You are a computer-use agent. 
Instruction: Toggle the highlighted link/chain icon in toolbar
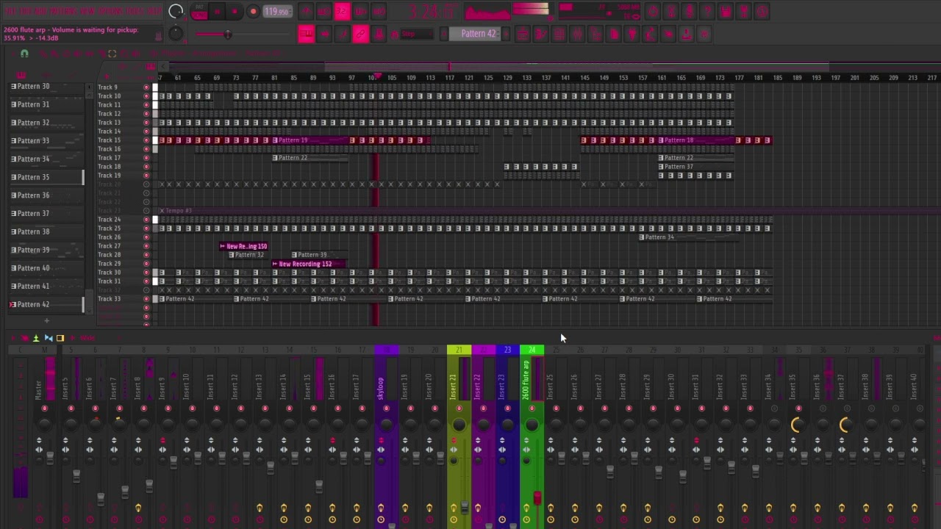click(x=360, y=34)
